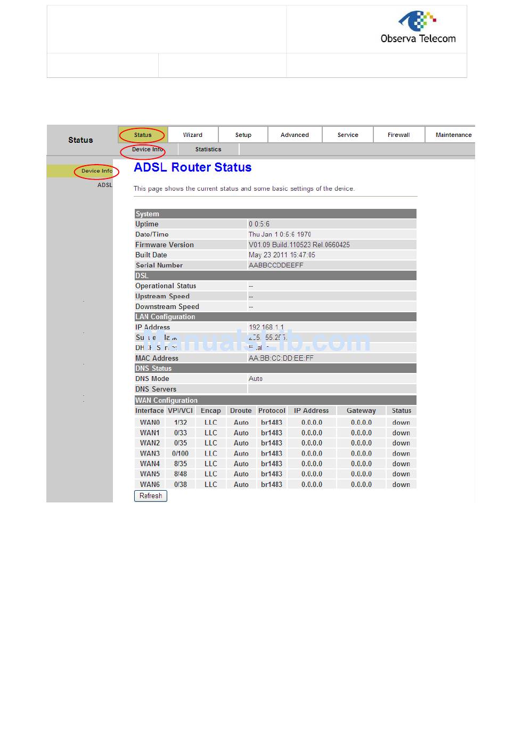Click the MAC Address AA:BB:CC:DD:EE:FF value
Image resolution: width=506 pixels, height=739 pixels.
[x=281, y=358]
